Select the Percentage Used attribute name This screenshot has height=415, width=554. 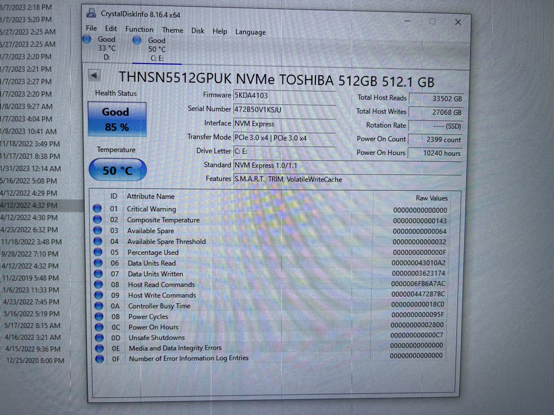point(153,252)
